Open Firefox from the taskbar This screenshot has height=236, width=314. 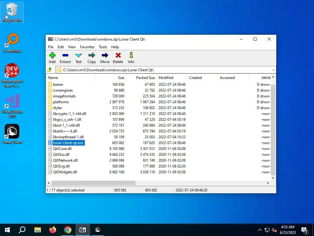[x=53, y=230]
